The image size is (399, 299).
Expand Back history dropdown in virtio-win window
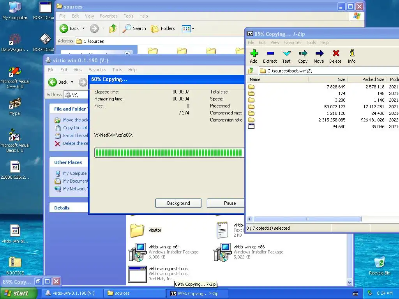pos(72,82)
